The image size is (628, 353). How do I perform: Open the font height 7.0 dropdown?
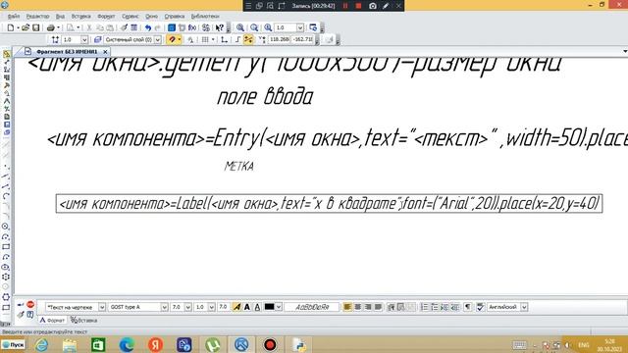pyautogui.click(x=187, y=307)
